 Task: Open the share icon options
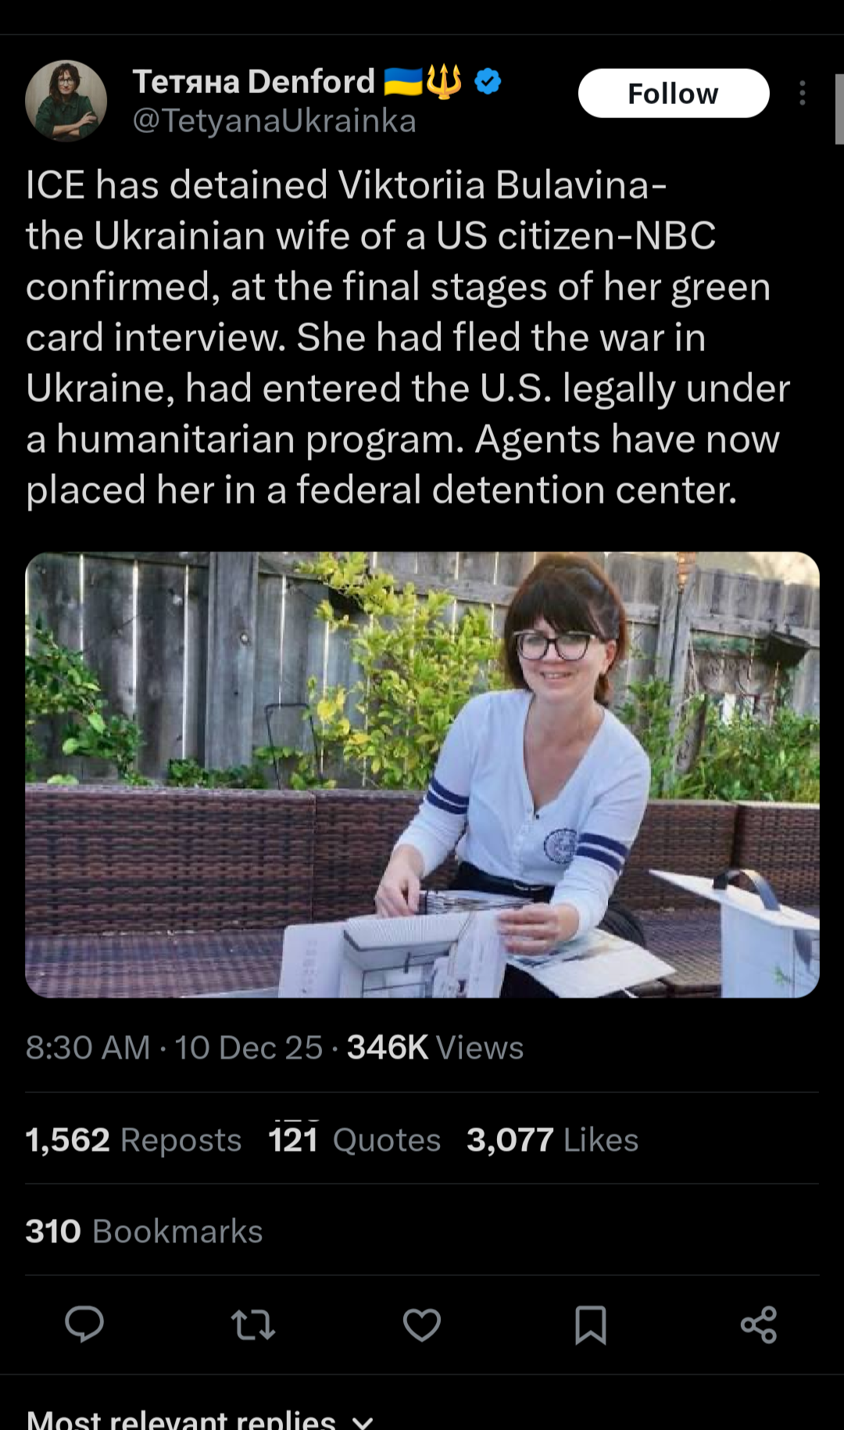point(759,1324)
